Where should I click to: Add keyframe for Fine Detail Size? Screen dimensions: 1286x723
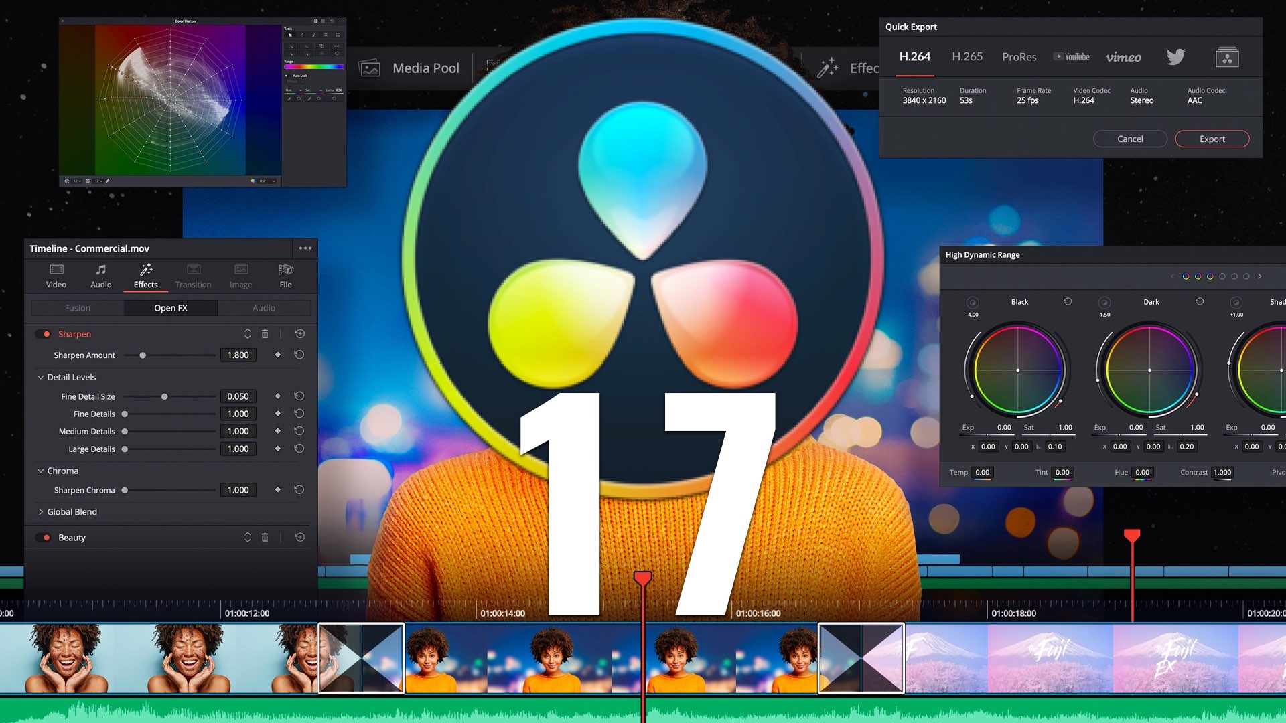coord(278,396)
